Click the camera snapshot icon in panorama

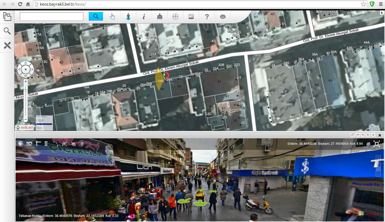pyautogui.click(x=29, y=144)
